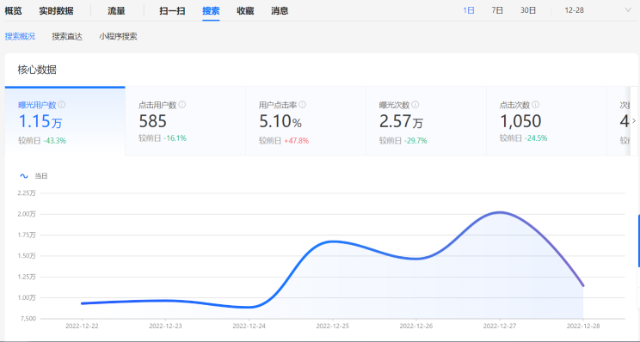Screen dimensions: 640x342
Task: Click the 当日 legend wave icon
Action: 24,176
